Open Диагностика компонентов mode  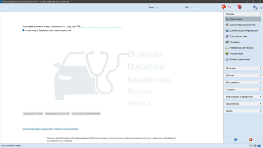click(x=243, y=25)
